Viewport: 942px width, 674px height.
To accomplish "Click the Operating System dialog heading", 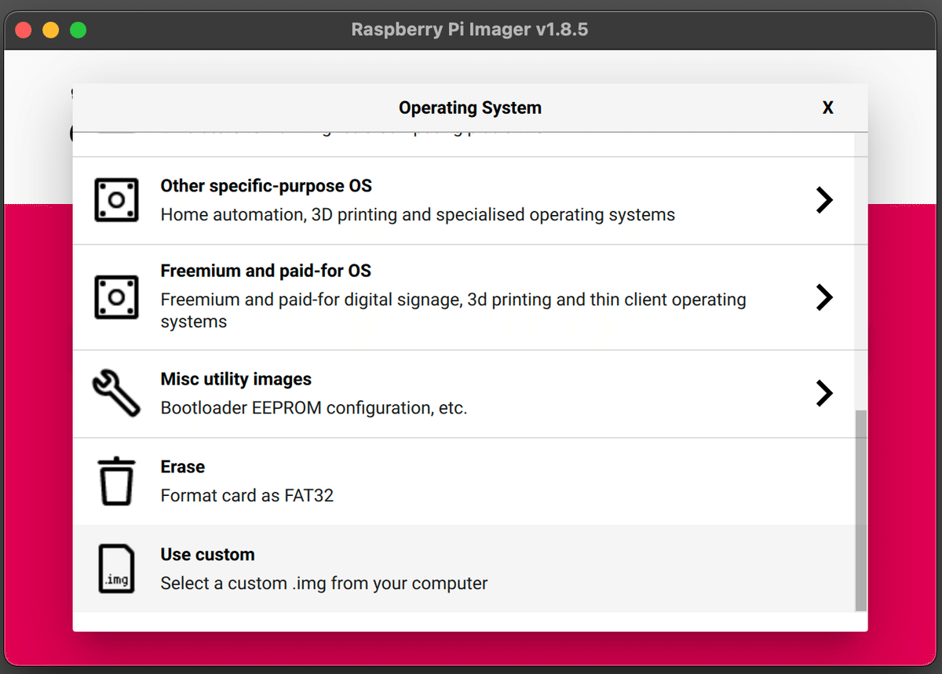I will pos(470,108).
